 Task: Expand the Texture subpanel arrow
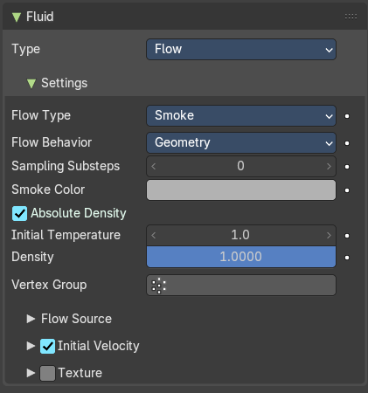(x=31, y=373)
